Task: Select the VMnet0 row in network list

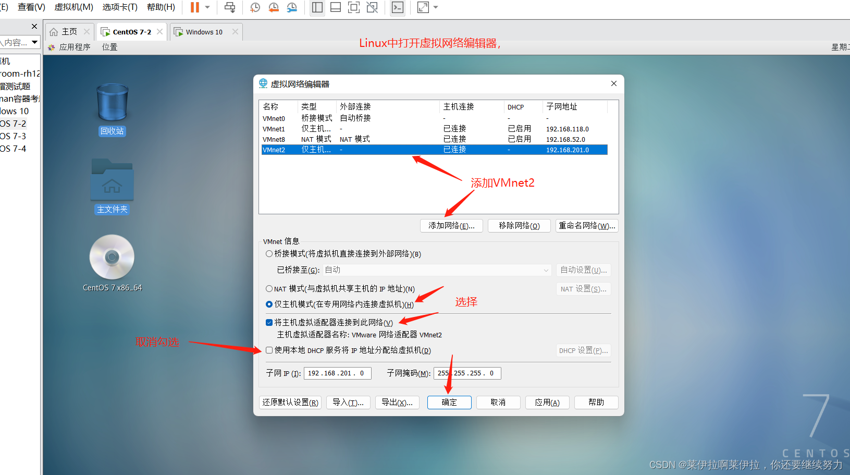Action: [x=434, y=118]
